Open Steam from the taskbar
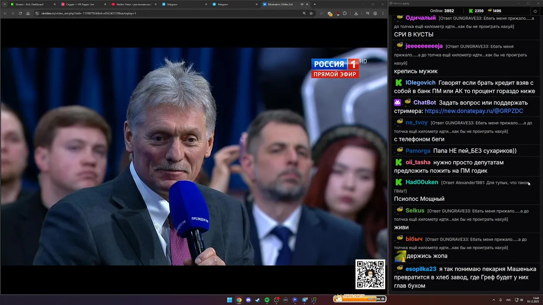 point(258,300)
